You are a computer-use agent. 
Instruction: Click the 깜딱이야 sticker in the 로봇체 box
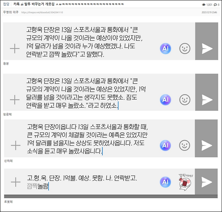[x=185, y=182]
